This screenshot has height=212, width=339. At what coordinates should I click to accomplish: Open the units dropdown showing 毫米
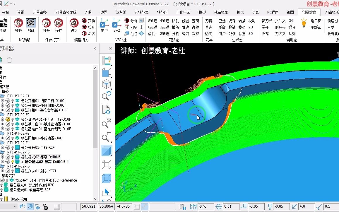coord(206,207)
